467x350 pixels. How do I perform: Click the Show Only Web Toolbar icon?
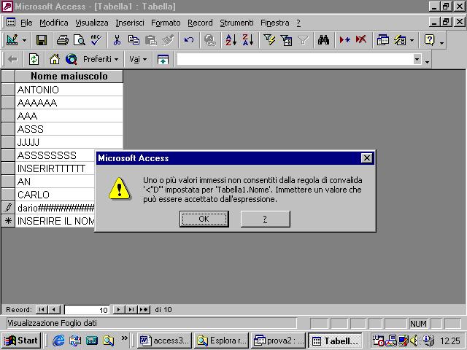coord(163,60)
